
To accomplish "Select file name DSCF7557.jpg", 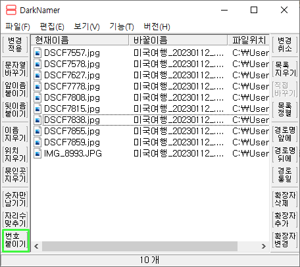I will (x=72, y=53).
